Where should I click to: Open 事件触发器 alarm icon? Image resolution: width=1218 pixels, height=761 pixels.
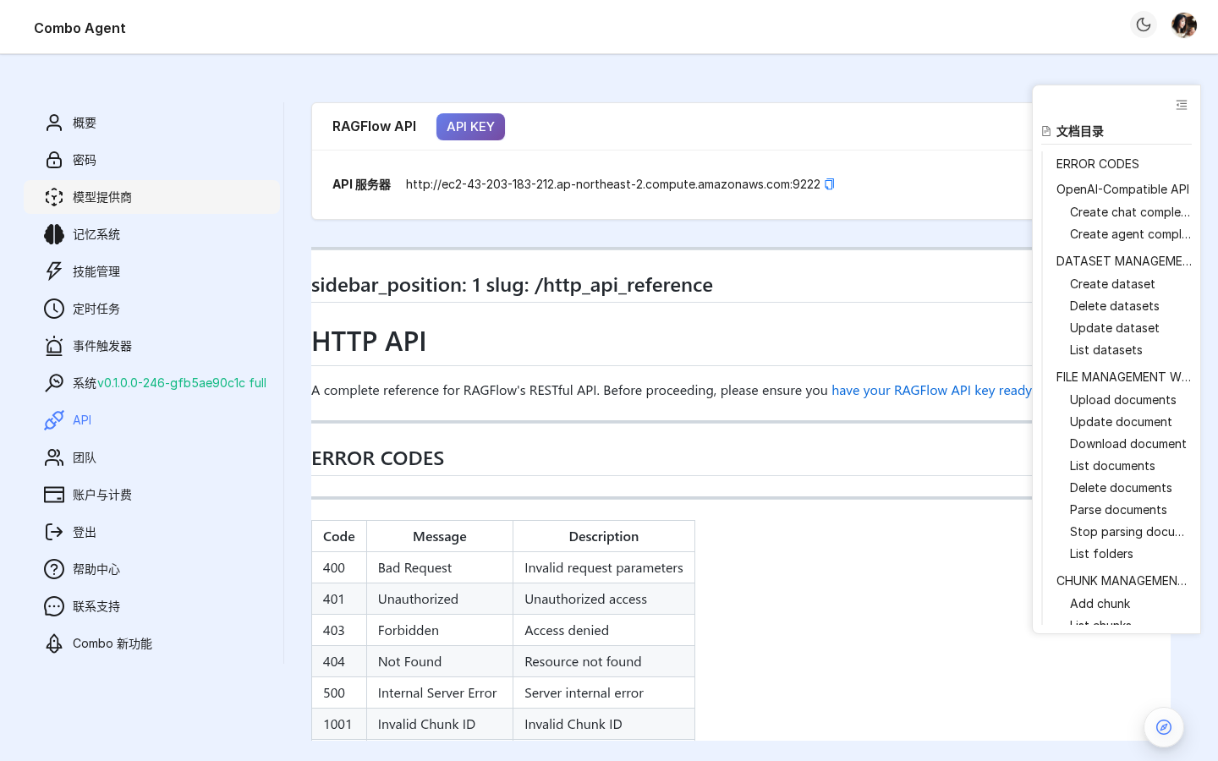[54, 346]
